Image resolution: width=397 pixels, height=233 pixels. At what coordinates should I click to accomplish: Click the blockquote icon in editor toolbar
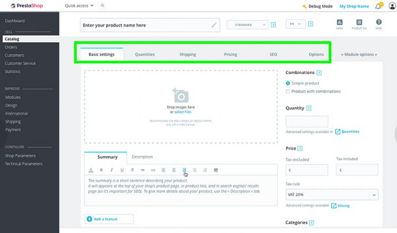pos(143,170)
